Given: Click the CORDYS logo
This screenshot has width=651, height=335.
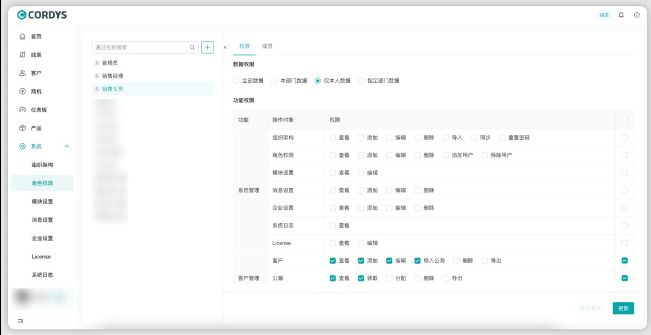Looking at the screenshot, I should pos(42,15).
